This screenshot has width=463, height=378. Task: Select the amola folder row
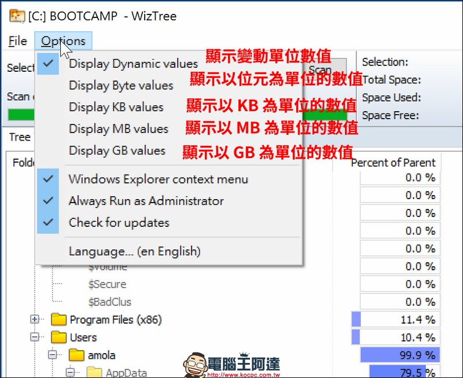(102, 355)
